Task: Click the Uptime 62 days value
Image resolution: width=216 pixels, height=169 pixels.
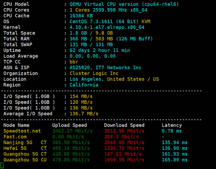Action: pos(100,50)
